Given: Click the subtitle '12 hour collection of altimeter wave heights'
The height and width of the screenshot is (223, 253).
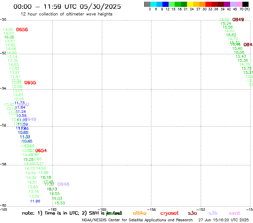Looking at the screenshot, I should click(x=66, y=14).
